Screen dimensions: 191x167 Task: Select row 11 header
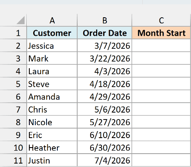(x=13, y=160)
